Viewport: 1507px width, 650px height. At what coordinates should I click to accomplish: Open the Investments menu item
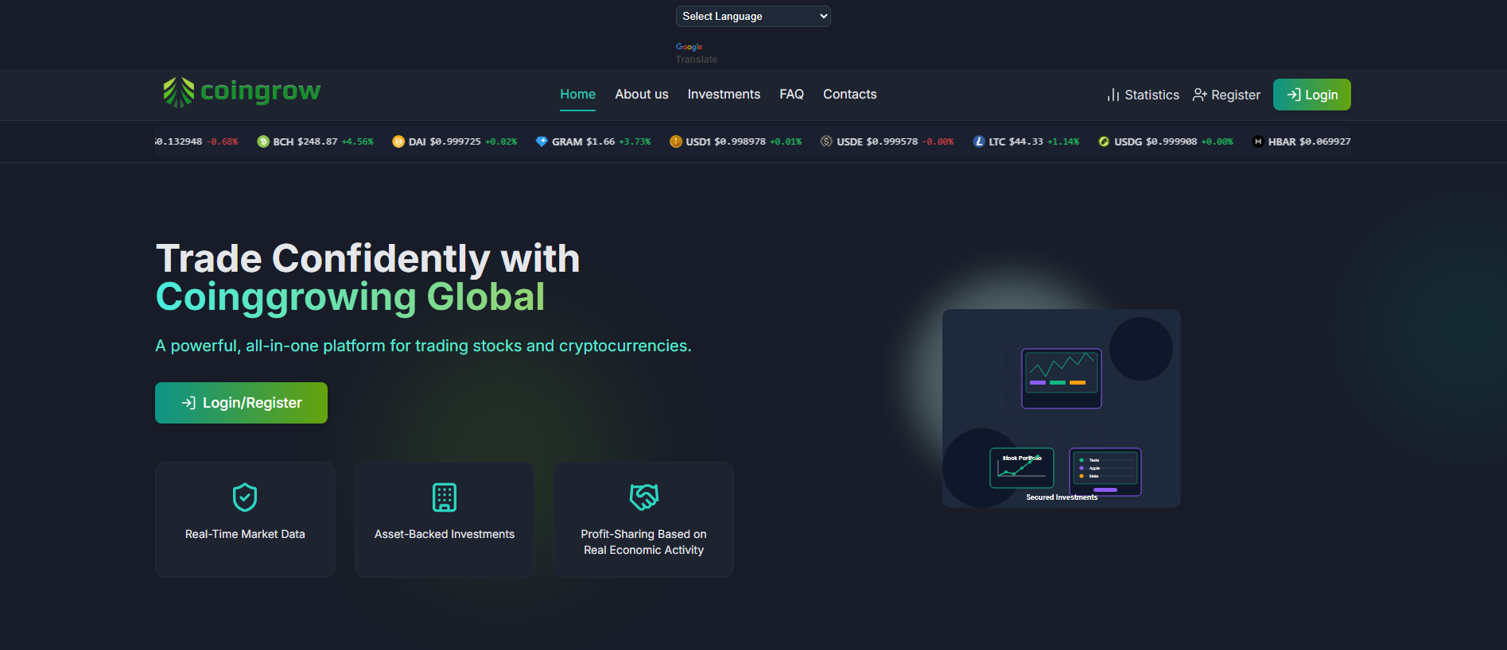point(724,94)
